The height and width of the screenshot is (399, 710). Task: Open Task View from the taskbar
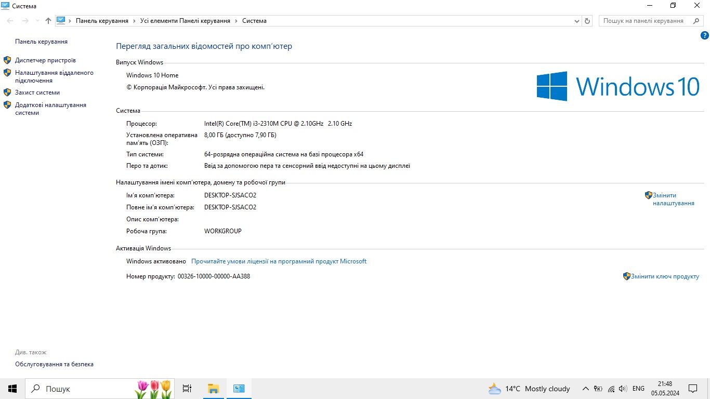coord(187,389)
